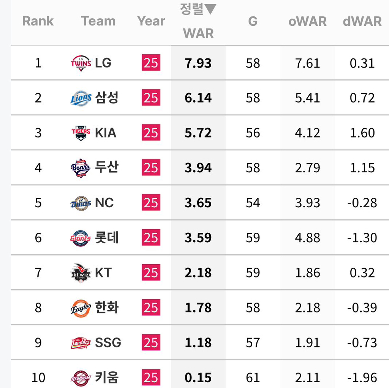Click the Samsung Lions team logo
This screenshot has height=388, width=389.
pos(81,98)
